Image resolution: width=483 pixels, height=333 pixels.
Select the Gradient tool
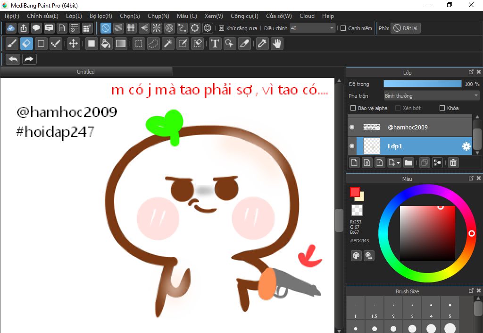point(120,43)
